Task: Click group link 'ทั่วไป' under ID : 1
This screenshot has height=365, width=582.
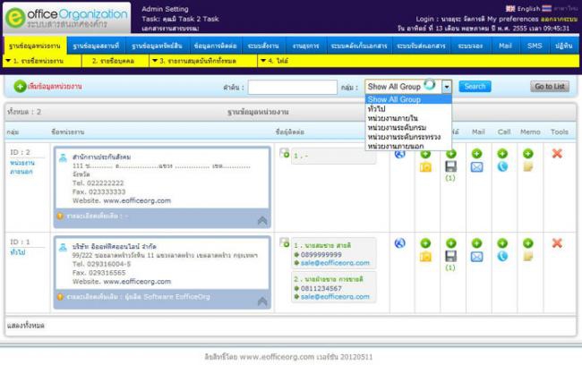Action: click(17, 252)
